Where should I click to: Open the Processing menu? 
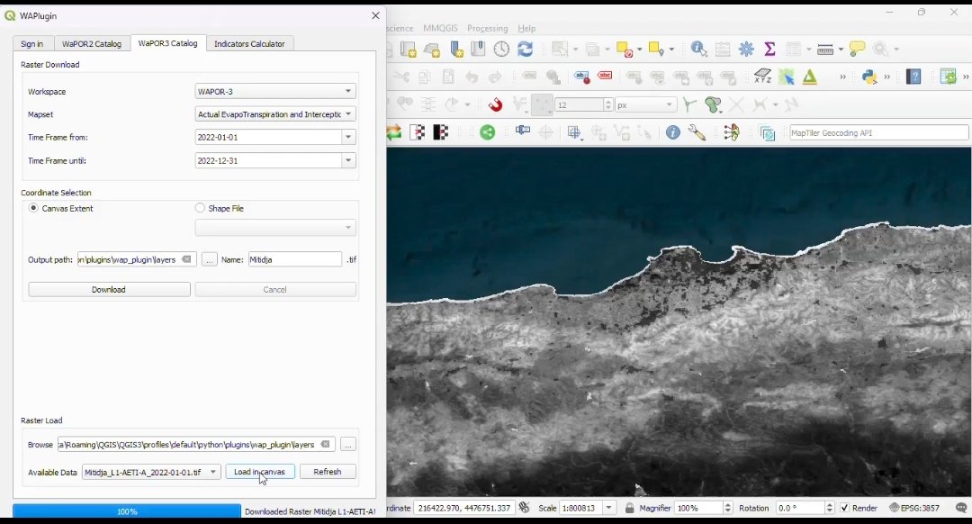click(488, 28)
